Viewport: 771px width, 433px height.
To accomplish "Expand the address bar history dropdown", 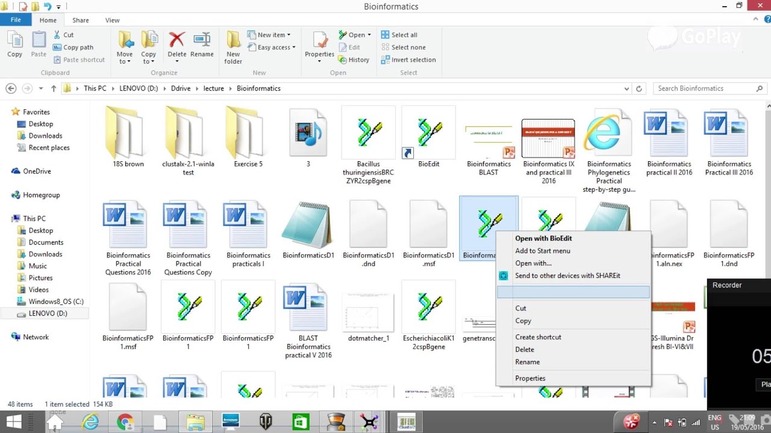I will [x=627, y=88].
